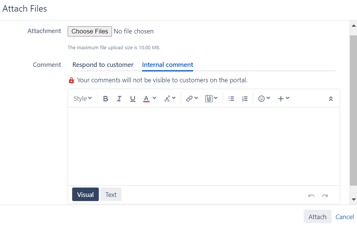Switch editor to Text mode

click(111, 194)
